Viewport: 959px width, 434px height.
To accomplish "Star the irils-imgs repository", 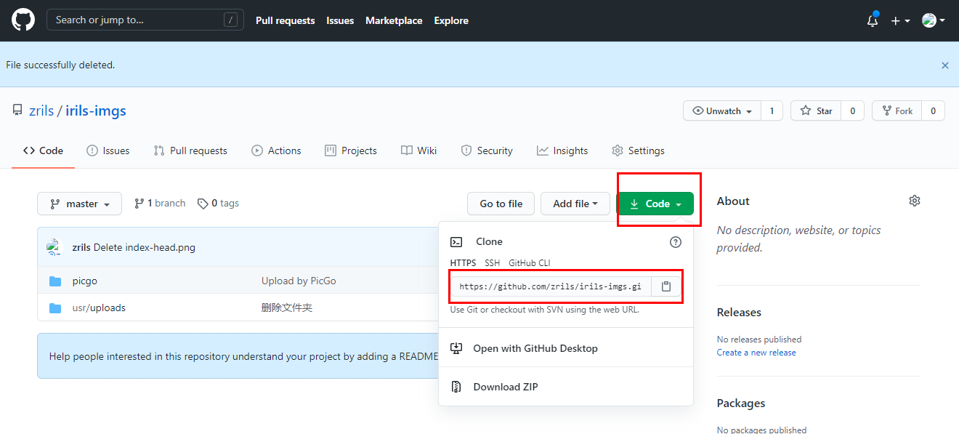I will (817, 111).
